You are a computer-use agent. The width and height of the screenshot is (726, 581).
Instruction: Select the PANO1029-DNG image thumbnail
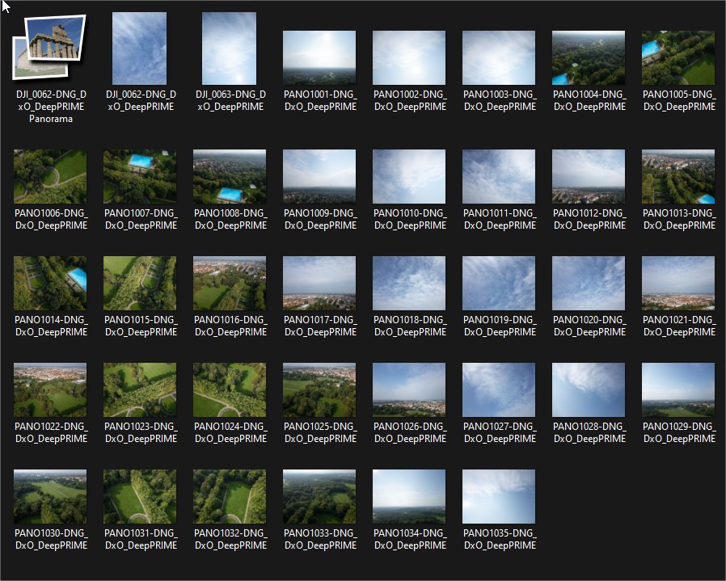[678, 389]
